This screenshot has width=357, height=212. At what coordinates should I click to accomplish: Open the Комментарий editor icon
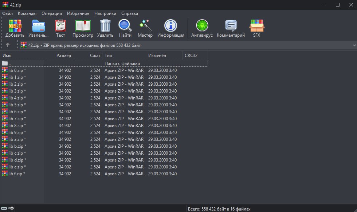pyautogui.click(x=231, y=26)
